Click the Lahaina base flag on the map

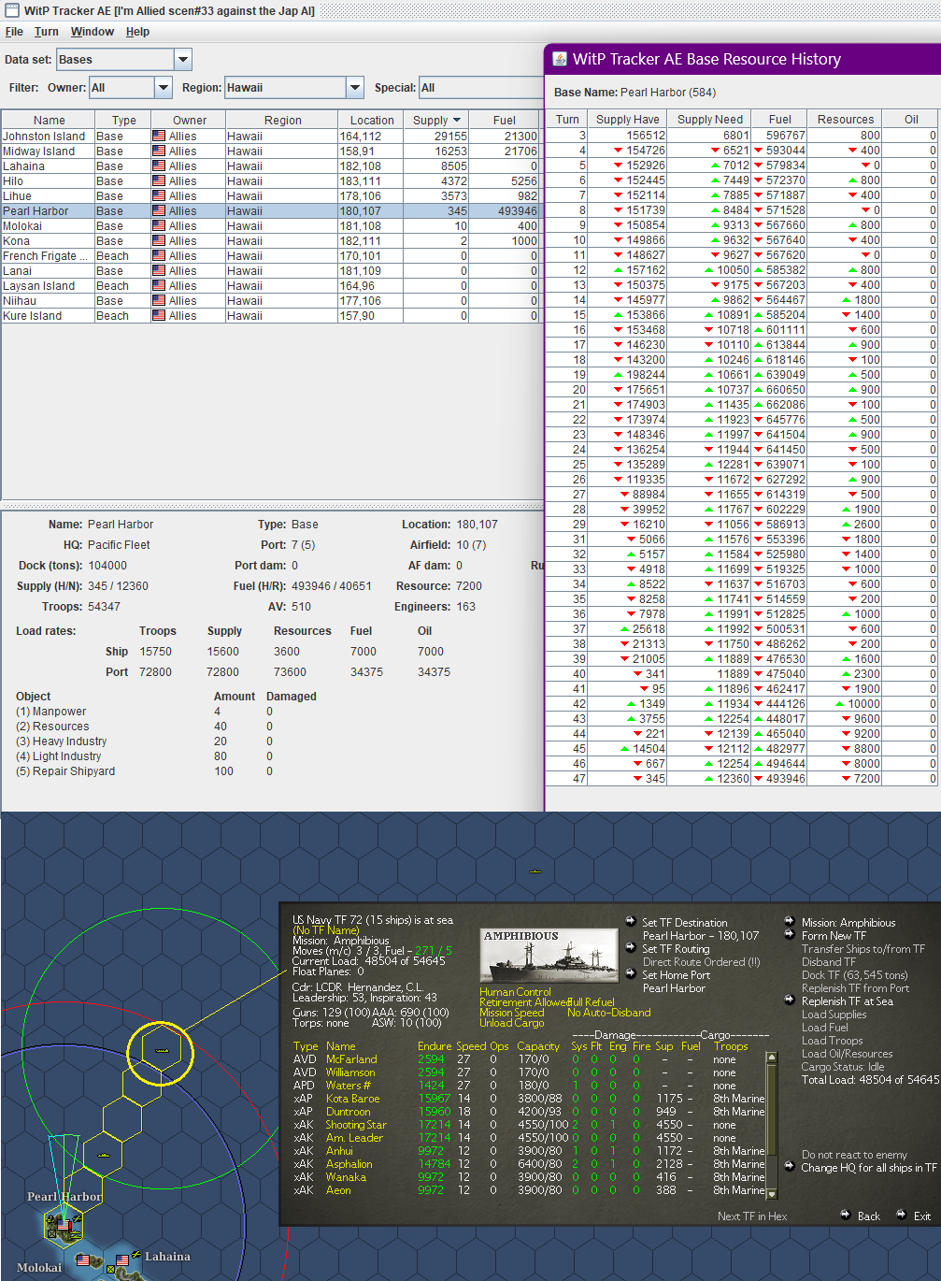(124, 1262)
